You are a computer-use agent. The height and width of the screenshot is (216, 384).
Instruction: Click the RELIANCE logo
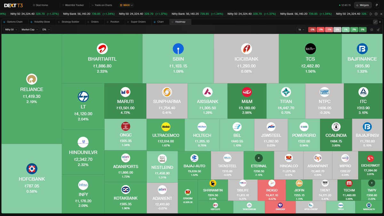point(32,79)
